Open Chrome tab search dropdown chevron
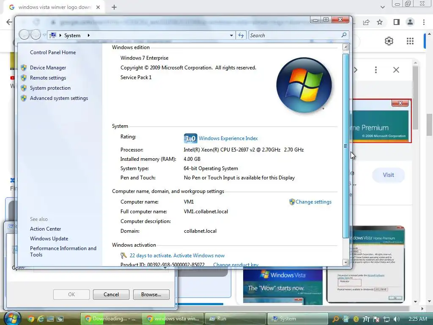The width and height of the screenshot is (433, 325). click(382, 7)
